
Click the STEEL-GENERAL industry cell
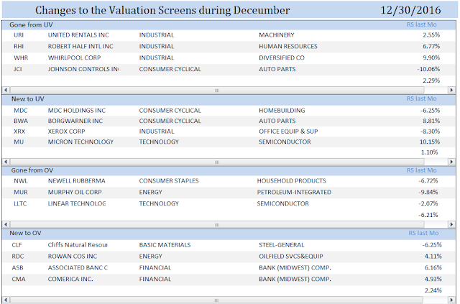pyautogui.click(x=281, y=245)
